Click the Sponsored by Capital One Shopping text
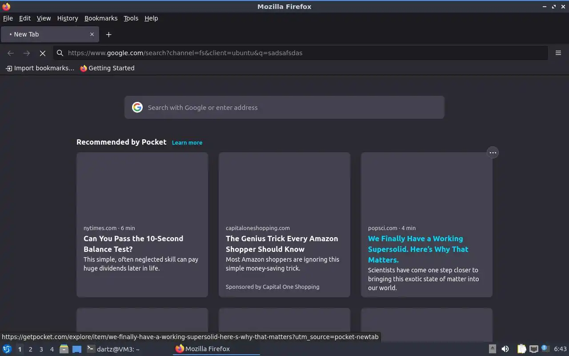 [272, 287]
